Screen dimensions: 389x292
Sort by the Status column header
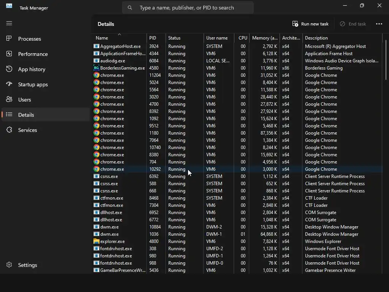point(185,38)
